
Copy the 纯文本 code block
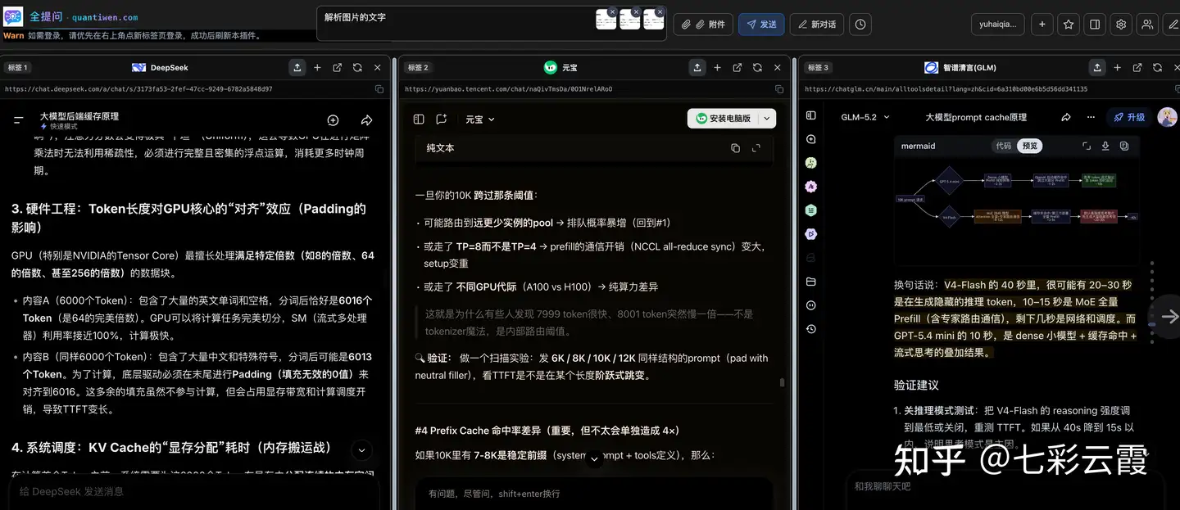click(x=735, y=148)
